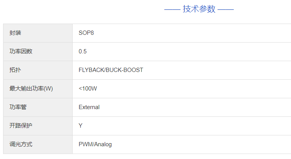Click the (W) unit in the power label

pos(48,89)
